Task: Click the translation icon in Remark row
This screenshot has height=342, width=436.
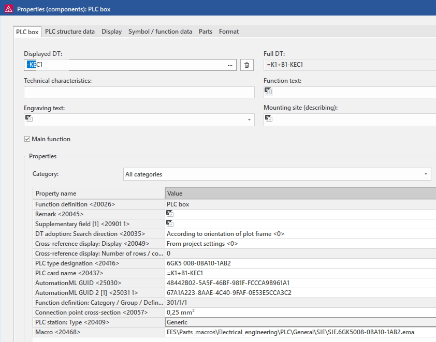Action: coord(170,214)
